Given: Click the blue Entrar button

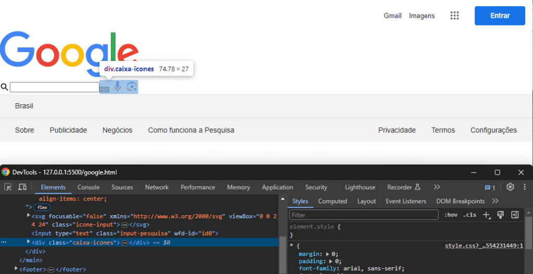Looking at the screenshot, I should pyautogui.click(x=500, y=16).
